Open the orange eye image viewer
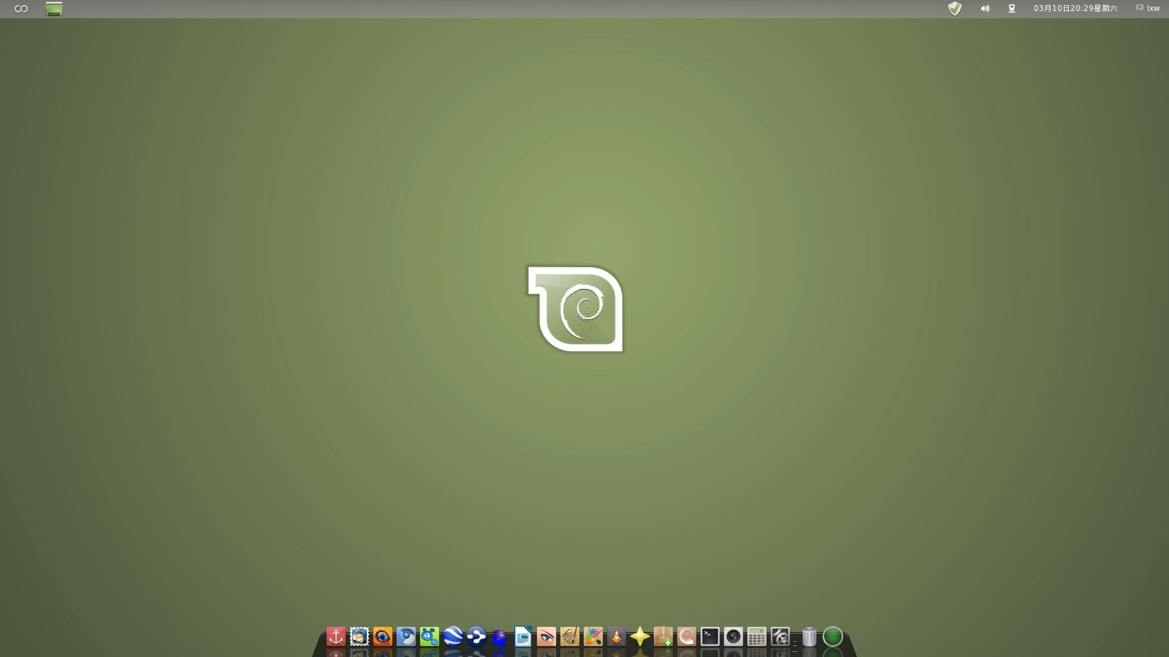This screenshot has width=1169, height=657. tap(383, 637)
